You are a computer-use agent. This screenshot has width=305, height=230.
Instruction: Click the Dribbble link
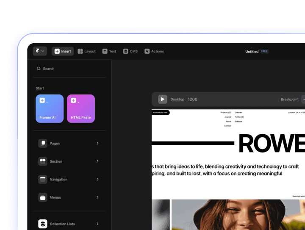click(x=238, y=121)
